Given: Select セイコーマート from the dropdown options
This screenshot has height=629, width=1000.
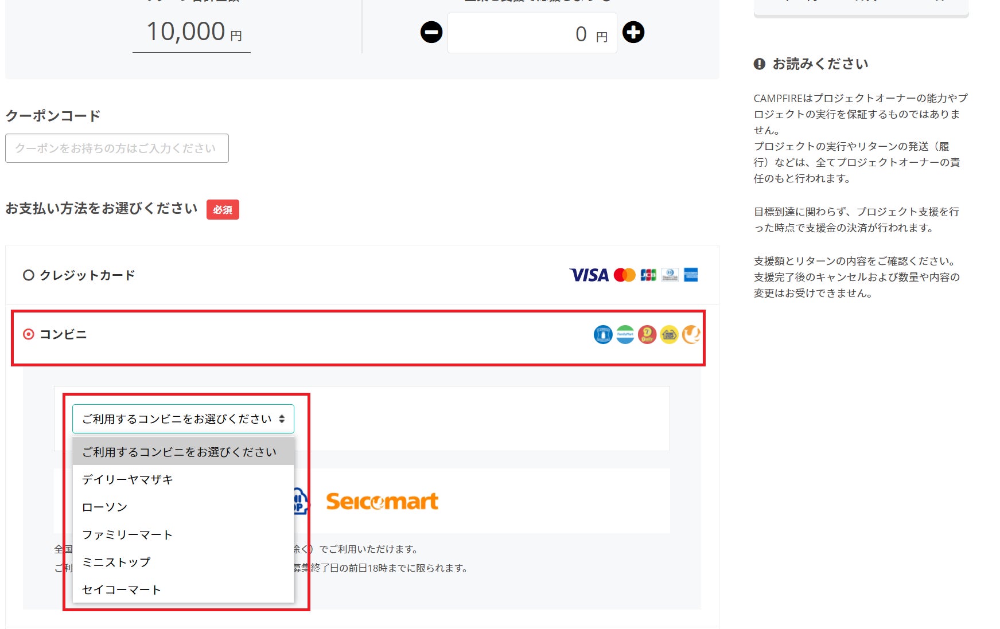Looking at the screenshot, I should [x=122, y=589].
